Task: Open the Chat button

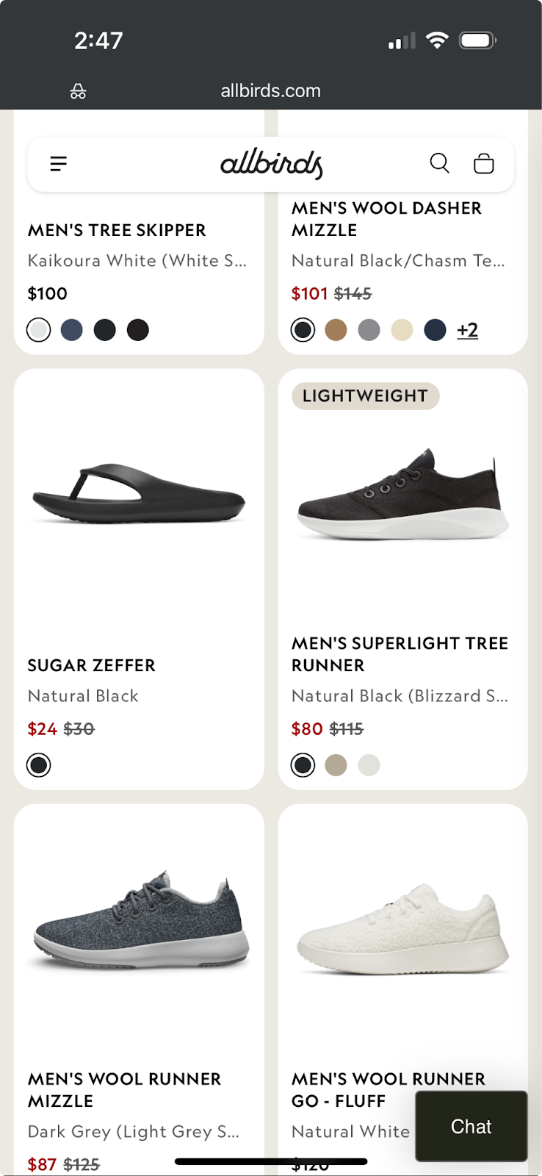Action: click(x=471, y=1126)
